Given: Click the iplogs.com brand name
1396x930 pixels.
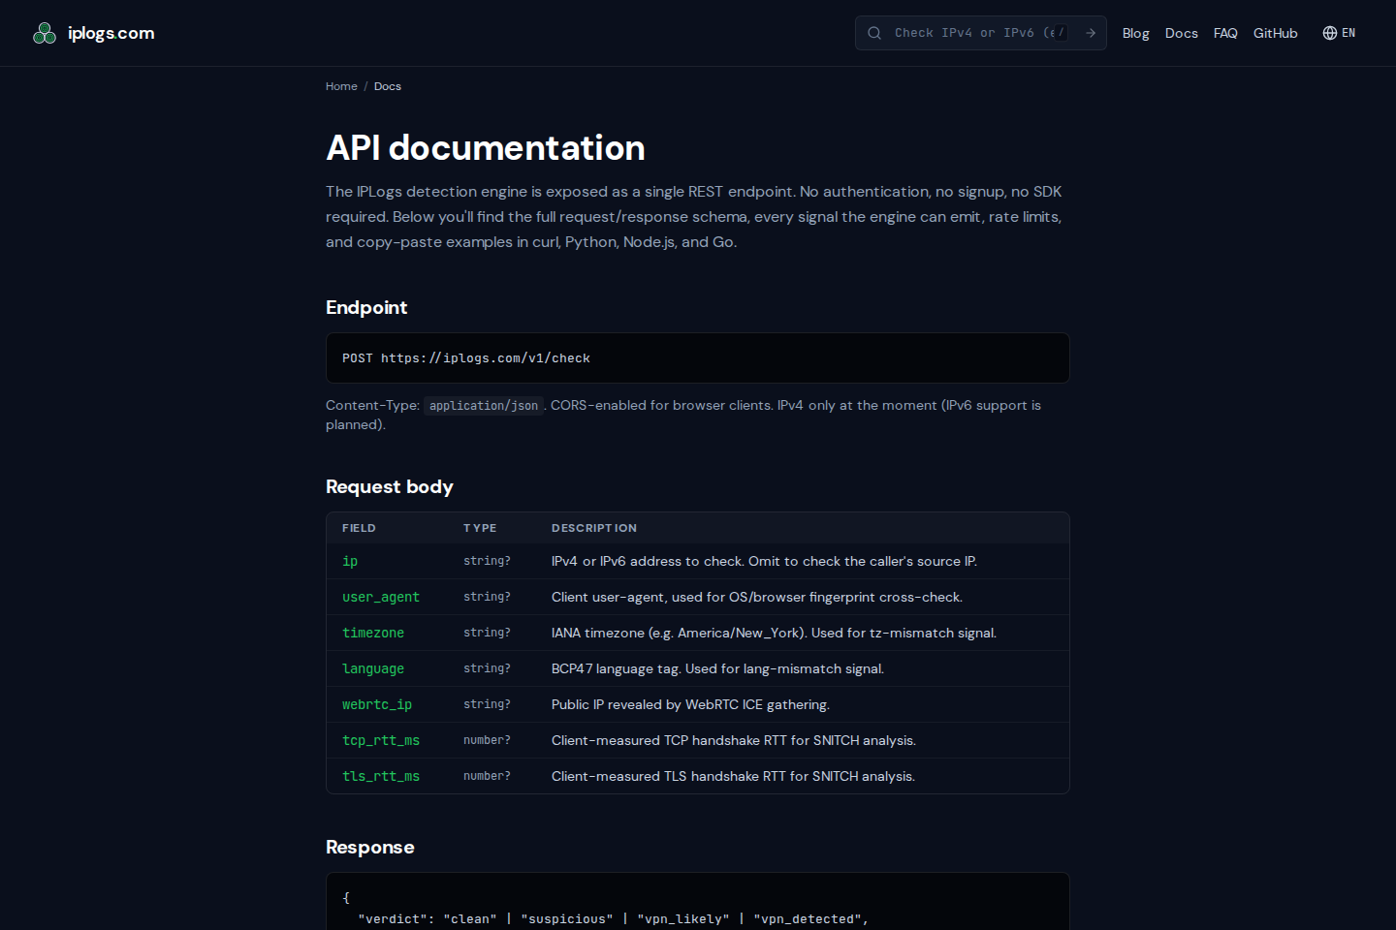Looking at the screenshot, I should 111,33.
